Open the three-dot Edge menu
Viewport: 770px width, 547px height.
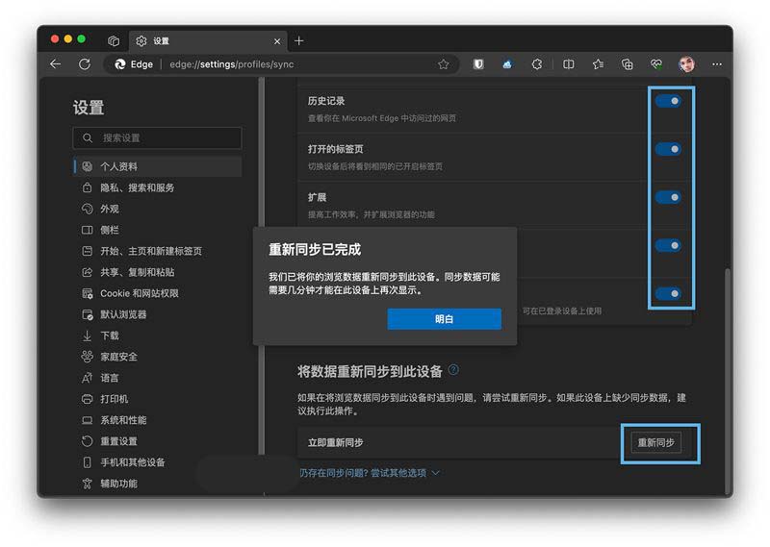pyautogui.click(x=716, y=64)
